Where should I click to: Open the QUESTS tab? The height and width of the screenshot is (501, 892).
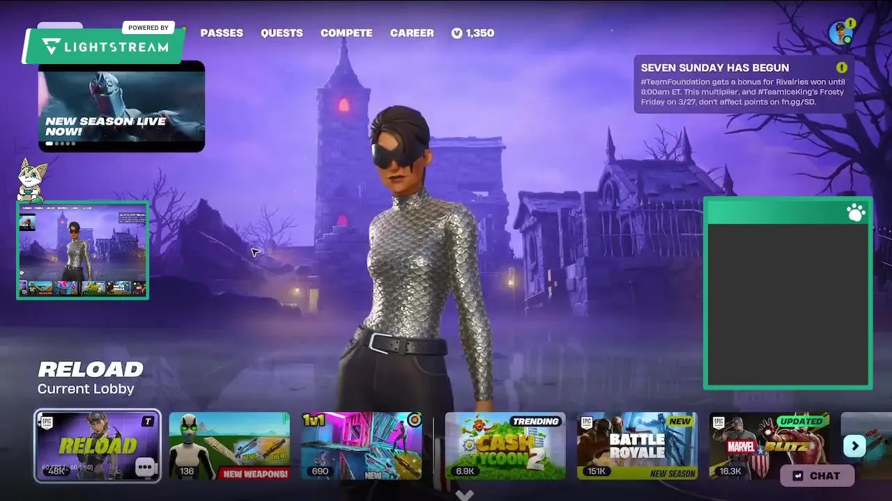click(x=282, y=33)
